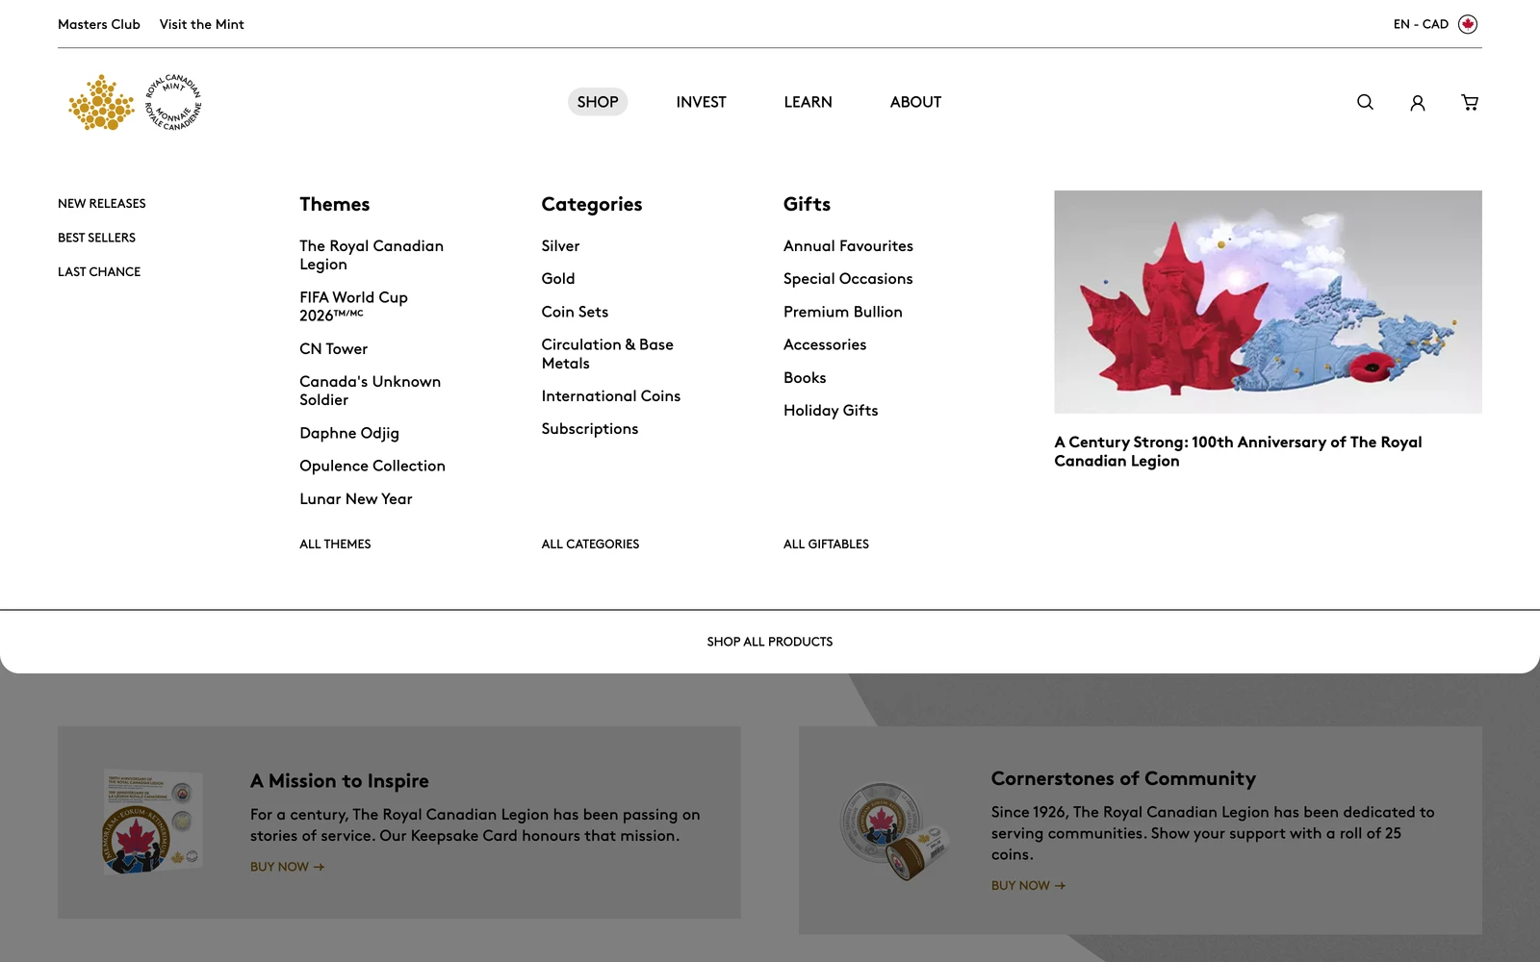Image resolution: width=1540 pixels, height=962 pixels.
Task: Open Circulation & Base Metals category
Action: (607, 353)
